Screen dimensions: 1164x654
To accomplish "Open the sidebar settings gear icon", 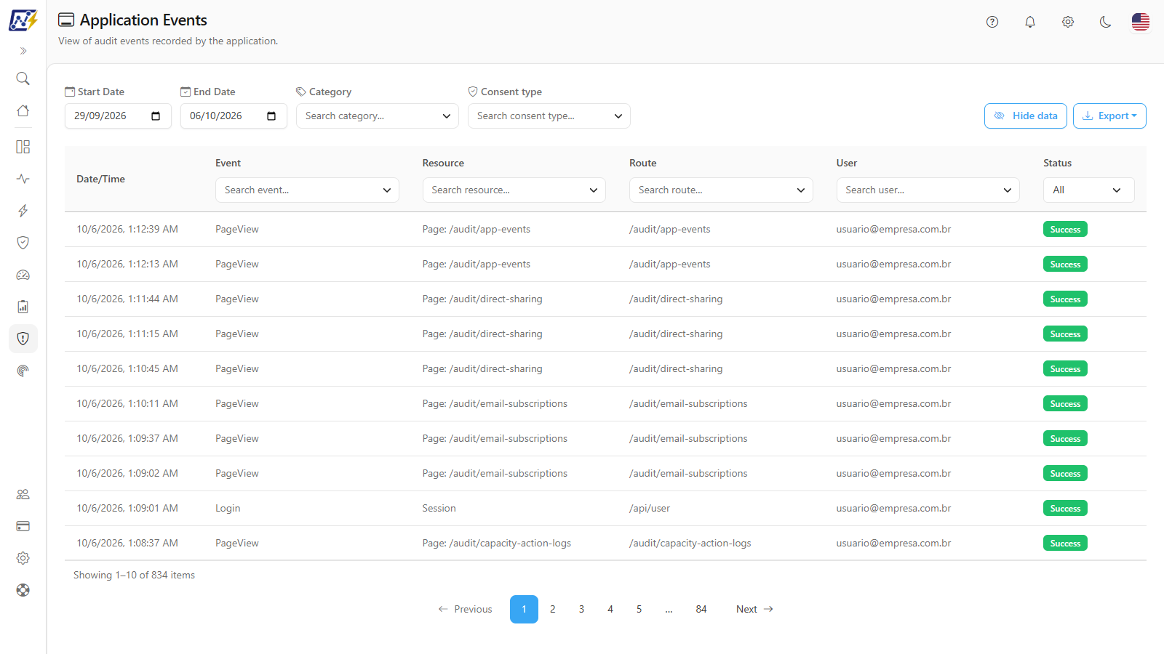I will (x=23, y=558).
